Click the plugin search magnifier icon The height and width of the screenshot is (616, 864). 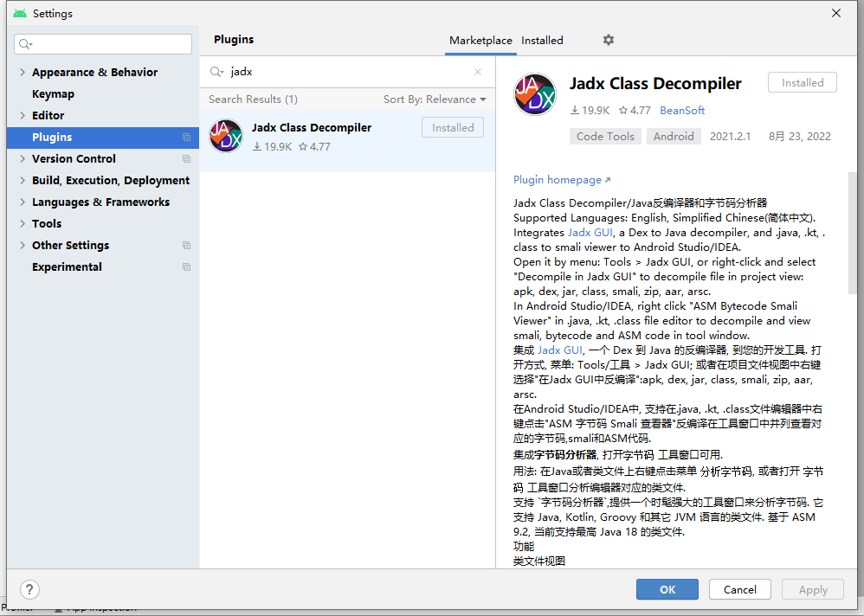[x=216, y=72]
